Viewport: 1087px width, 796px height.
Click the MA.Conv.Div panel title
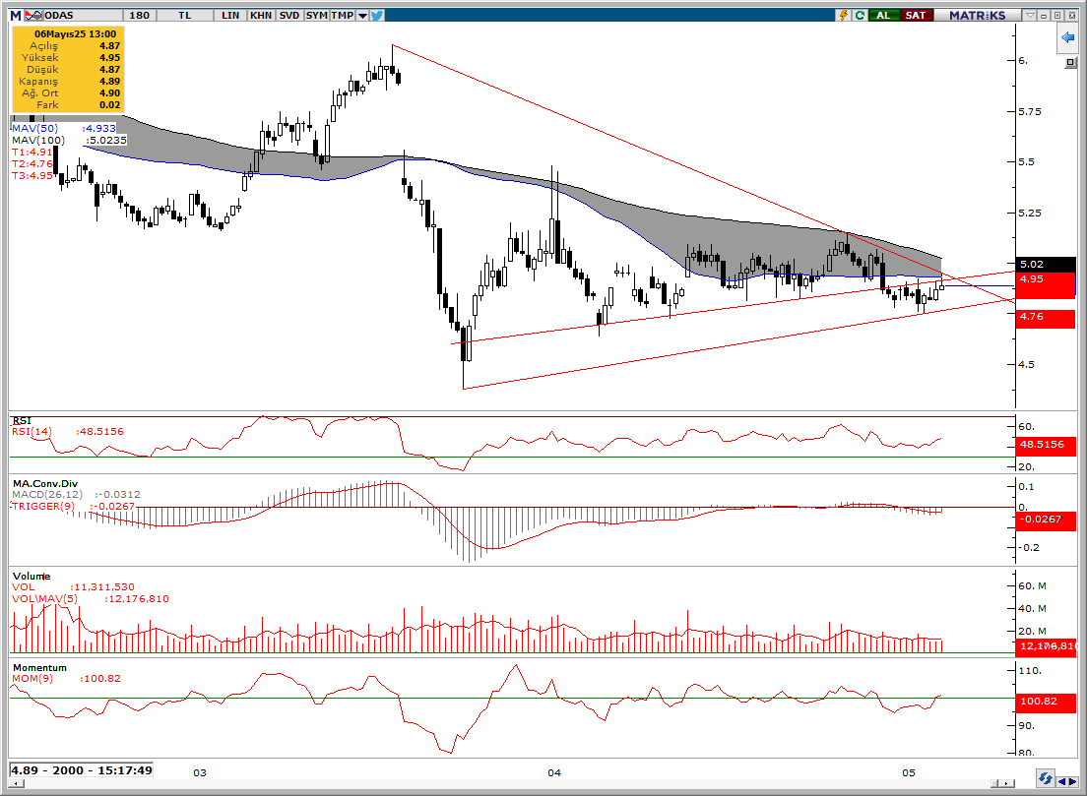45,483
